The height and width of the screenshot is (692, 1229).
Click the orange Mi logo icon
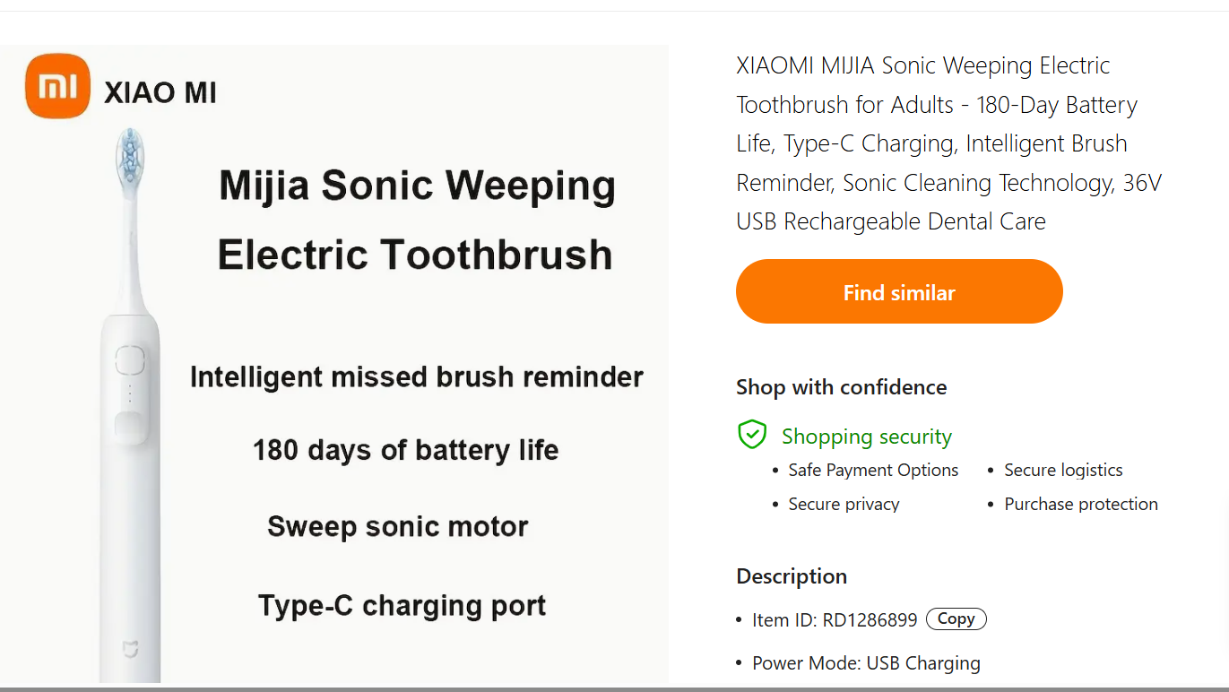pyautogui.click(x=57, y=86)
